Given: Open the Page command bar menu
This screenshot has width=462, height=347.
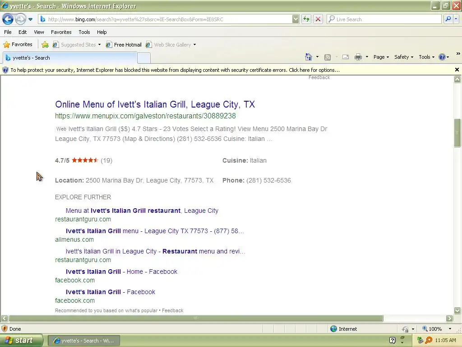Looking at the screenshot, I should coord(381,57).
